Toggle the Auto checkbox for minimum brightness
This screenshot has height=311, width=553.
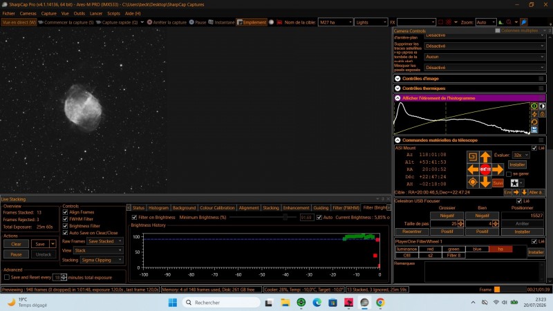tap(319, 217)
